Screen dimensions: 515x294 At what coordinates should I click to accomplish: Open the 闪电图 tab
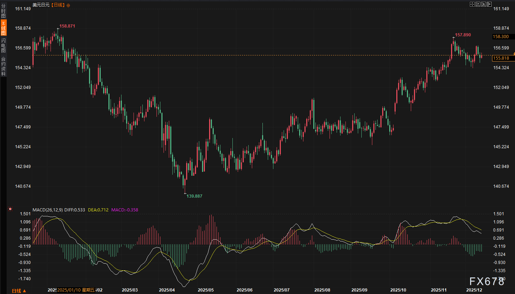pyautogui.click(x=3, y=46)
